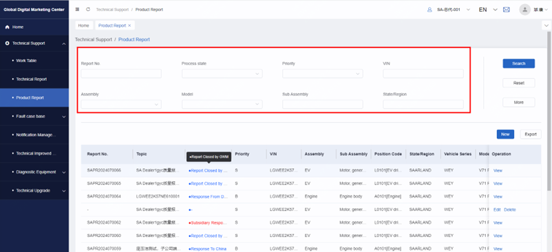Click the dealer account person icon
This screenshot has width=552, height=252.
(x=429, y=10)
